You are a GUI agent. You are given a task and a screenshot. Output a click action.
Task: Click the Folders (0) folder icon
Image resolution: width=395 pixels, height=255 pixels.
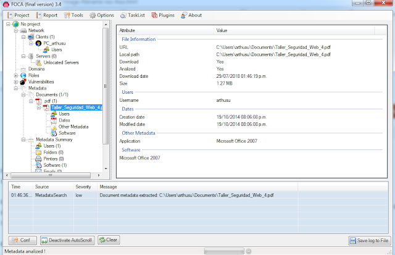pyautogui.click(x=38, y=153)
